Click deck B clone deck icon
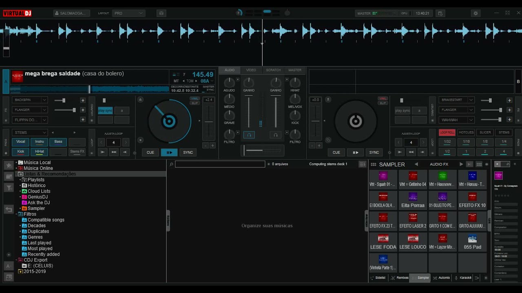The height and width of the screenshot is (293, 522). tap(328, 140)
